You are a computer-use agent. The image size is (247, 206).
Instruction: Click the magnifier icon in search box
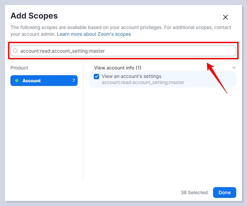[x=15, y=51]
